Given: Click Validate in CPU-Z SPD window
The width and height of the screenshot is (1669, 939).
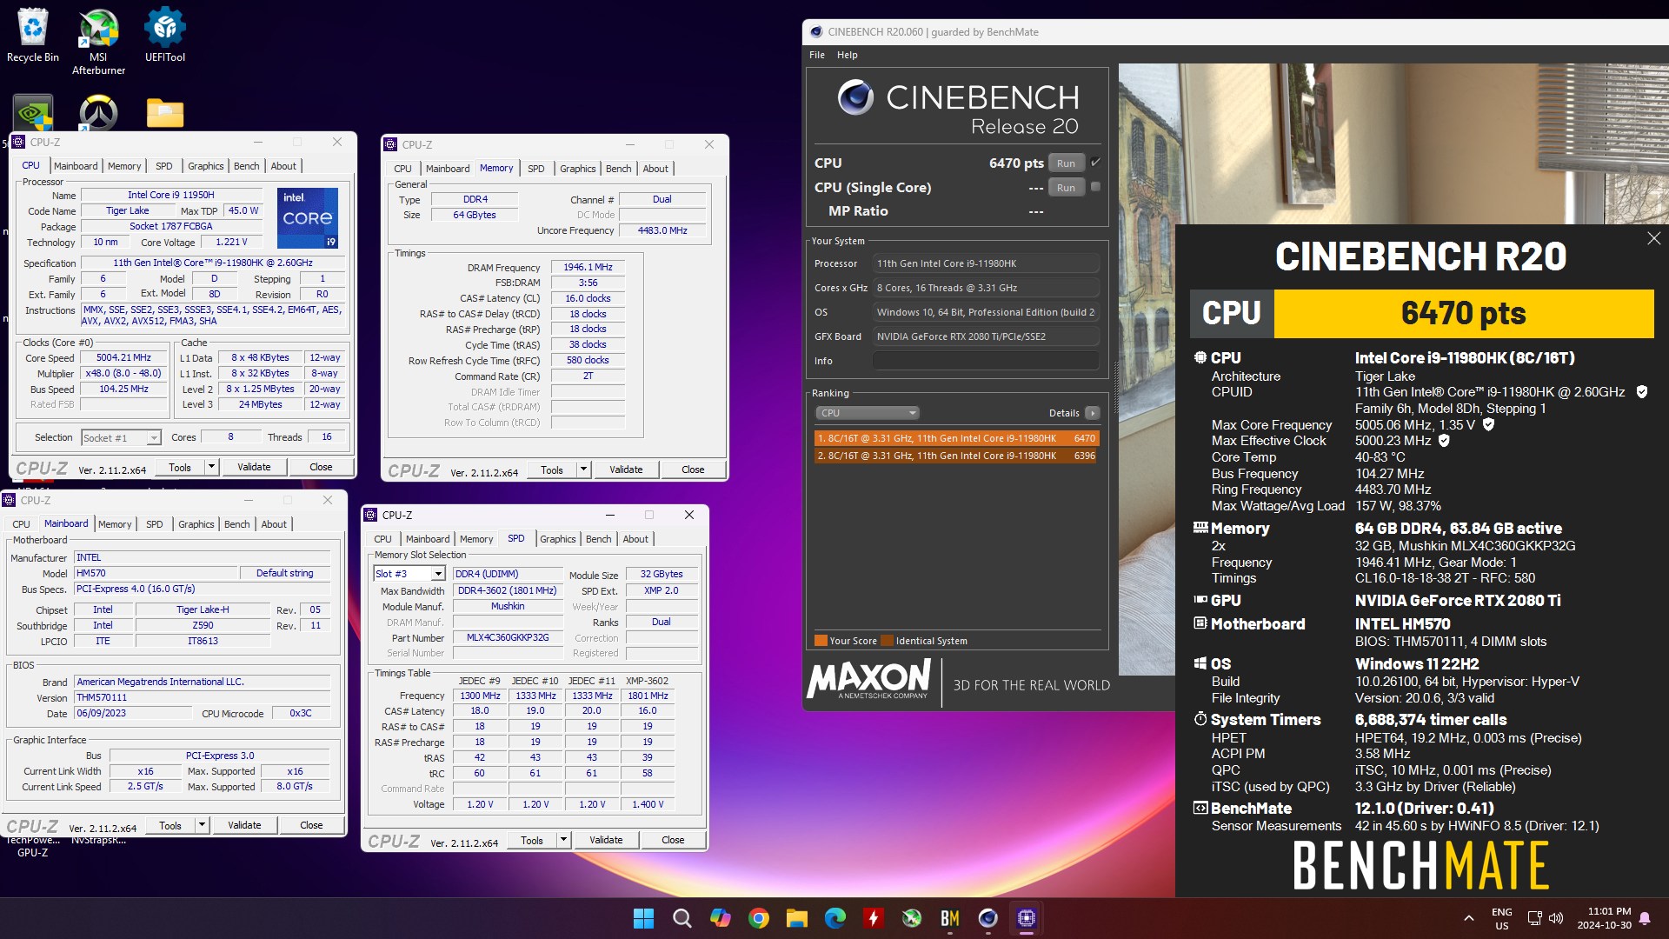Looking at the screenshot, I should (x=606, y=840).
